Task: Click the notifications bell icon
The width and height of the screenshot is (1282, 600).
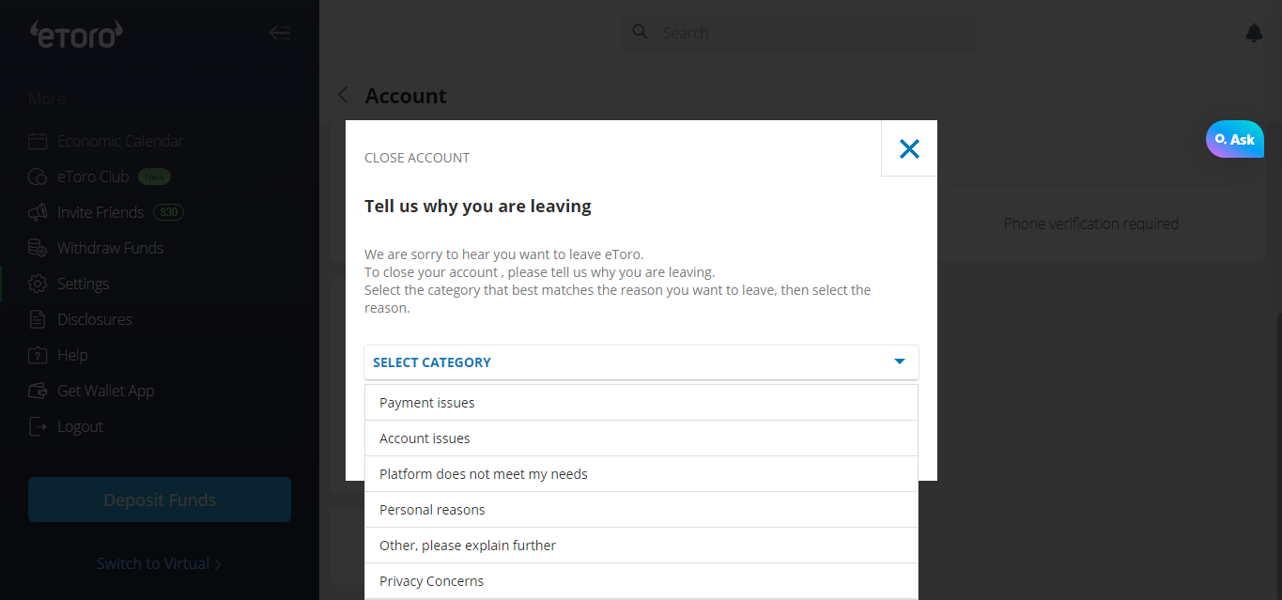Action: pos(1254,33)
